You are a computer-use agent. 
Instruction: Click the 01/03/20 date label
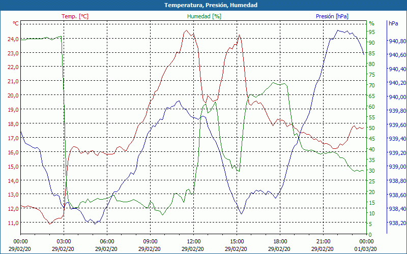coord(365,249)
